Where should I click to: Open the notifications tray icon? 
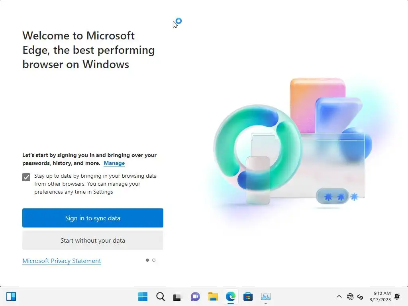(x=397, y=296)
